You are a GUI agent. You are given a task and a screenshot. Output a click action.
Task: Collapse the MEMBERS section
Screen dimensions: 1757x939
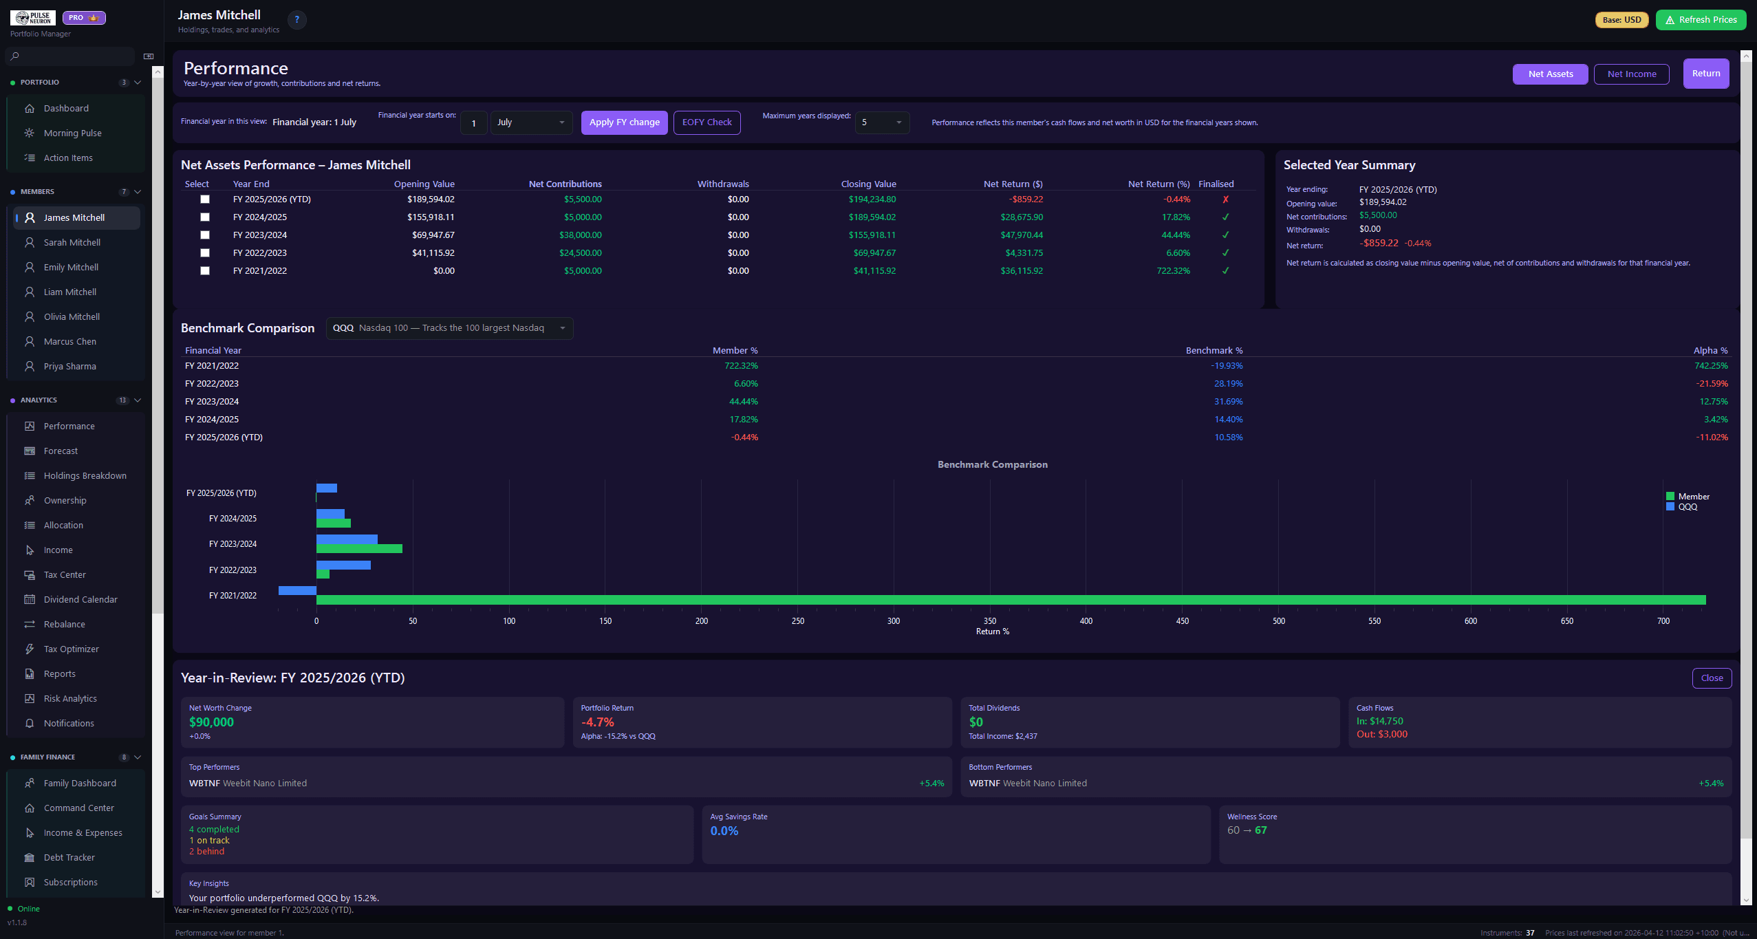point(138,191)
